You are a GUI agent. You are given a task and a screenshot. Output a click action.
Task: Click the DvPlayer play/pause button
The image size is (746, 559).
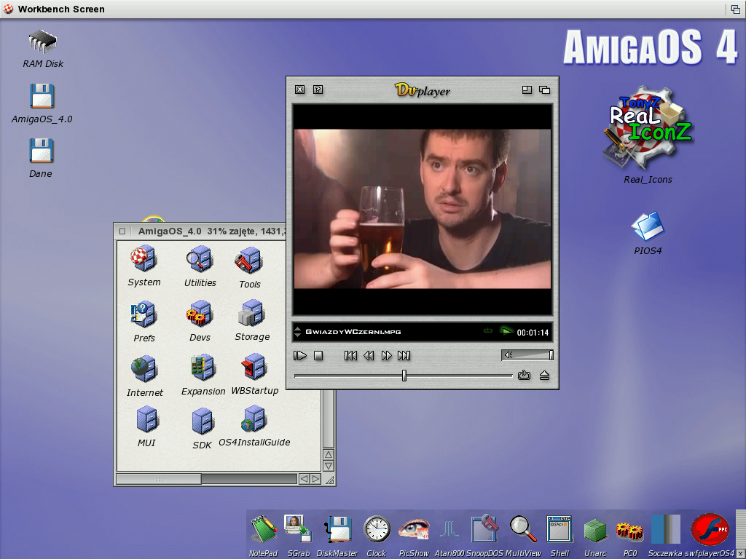pyautogui.click(x=300, y=355)
